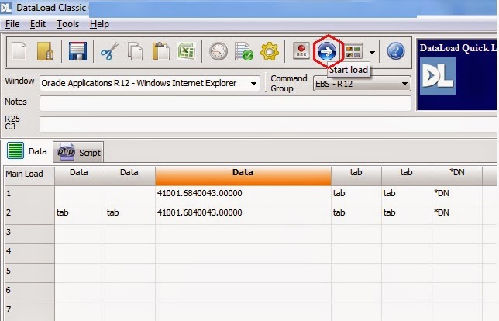Expand the toolbar layout dropdown arrow

[x=372, y=52]
